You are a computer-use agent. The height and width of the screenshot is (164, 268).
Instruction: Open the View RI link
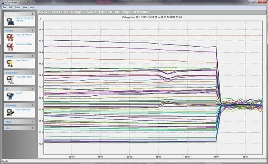tap(19, 93)
